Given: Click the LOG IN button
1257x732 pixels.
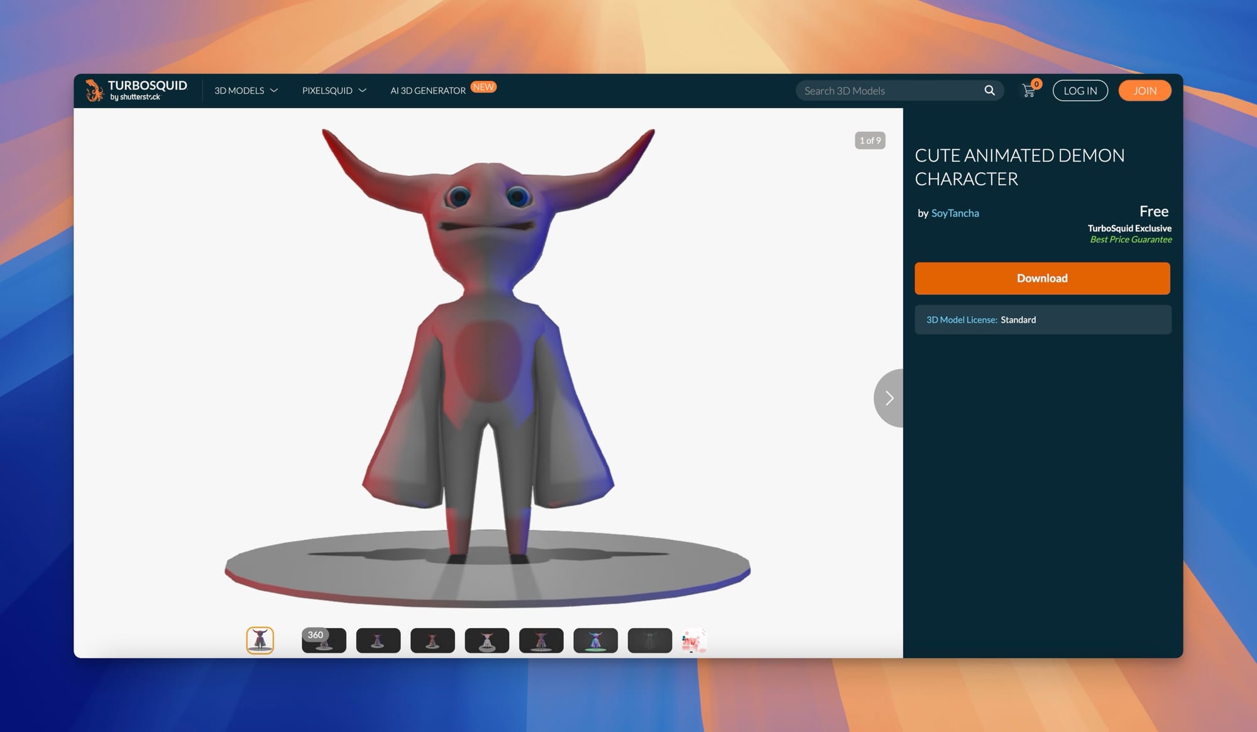Looking at the screenshot, I should pyautogui.click(x=1080, y=91).
